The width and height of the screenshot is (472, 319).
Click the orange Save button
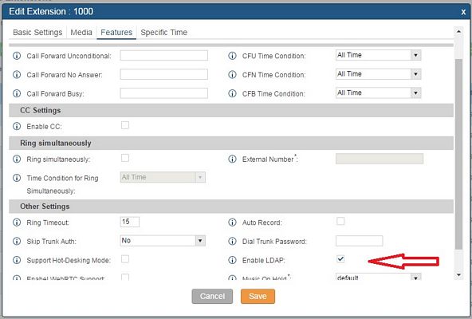[x=258, y=296]
